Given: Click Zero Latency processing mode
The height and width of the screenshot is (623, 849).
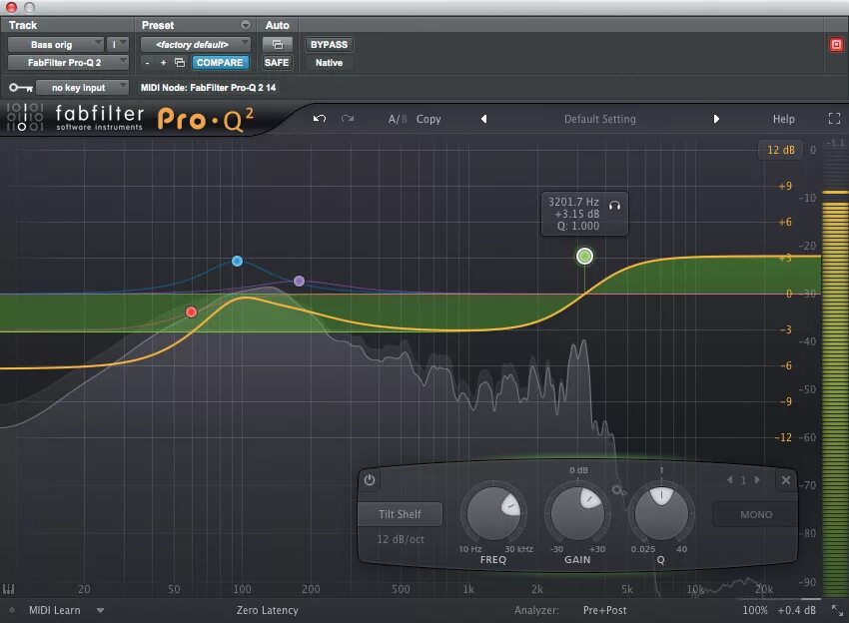Looking at the screenshot, I should point(268,610).
